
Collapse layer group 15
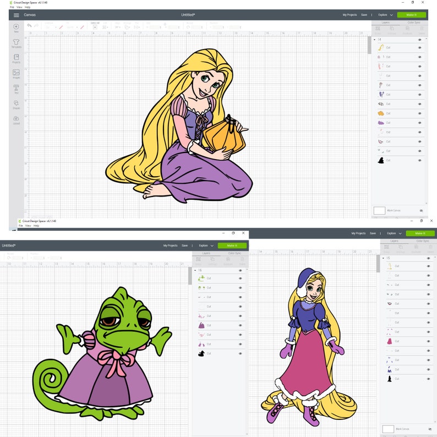pos(383,258)
